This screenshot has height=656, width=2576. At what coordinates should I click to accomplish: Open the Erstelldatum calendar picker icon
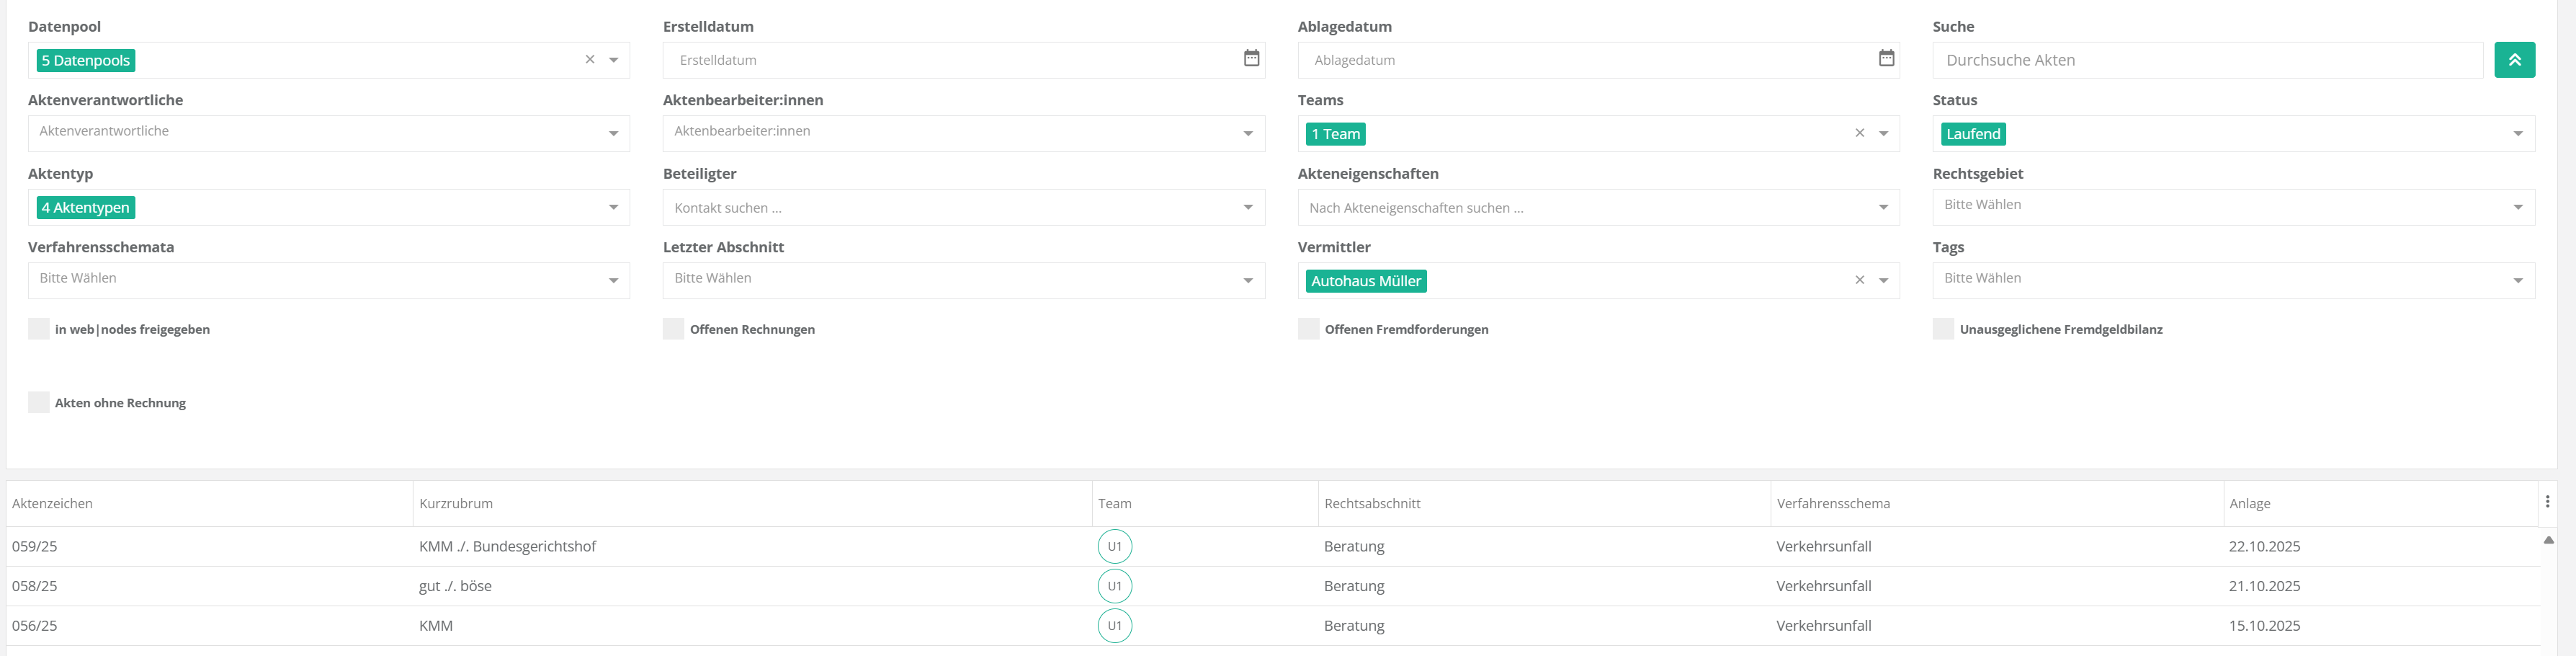[1250, 59]
